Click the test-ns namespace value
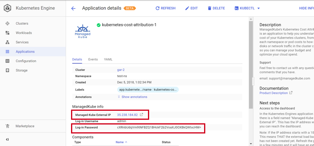 122,76
